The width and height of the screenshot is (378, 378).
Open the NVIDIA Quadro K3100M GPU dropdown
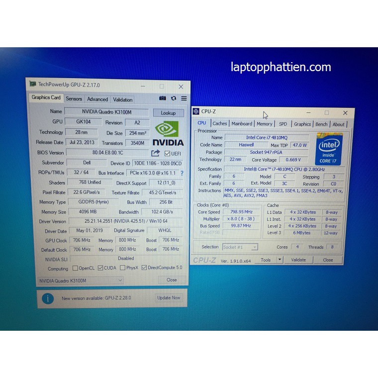81,281
